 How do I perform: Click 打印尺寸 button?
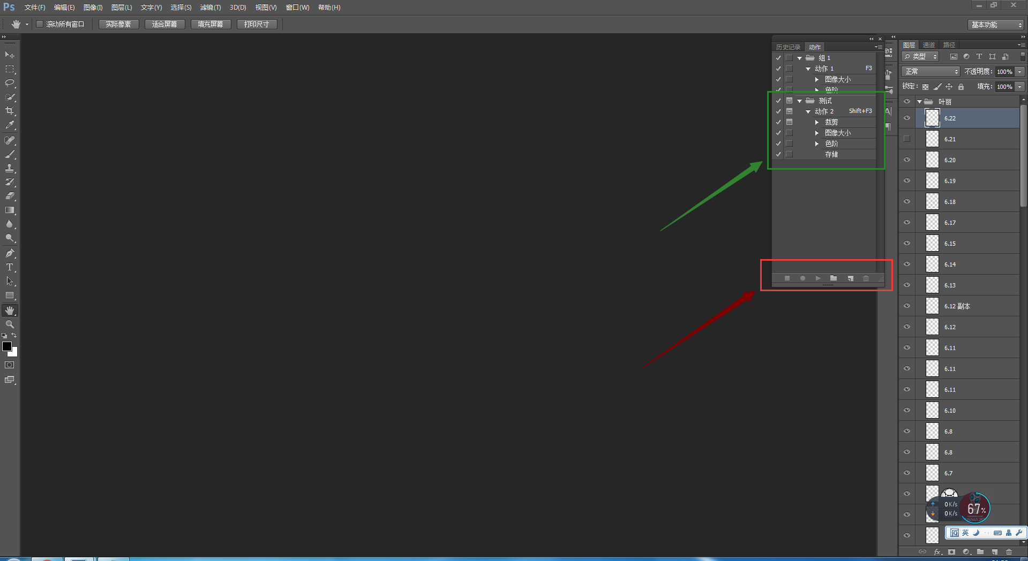tap(257, 24)
